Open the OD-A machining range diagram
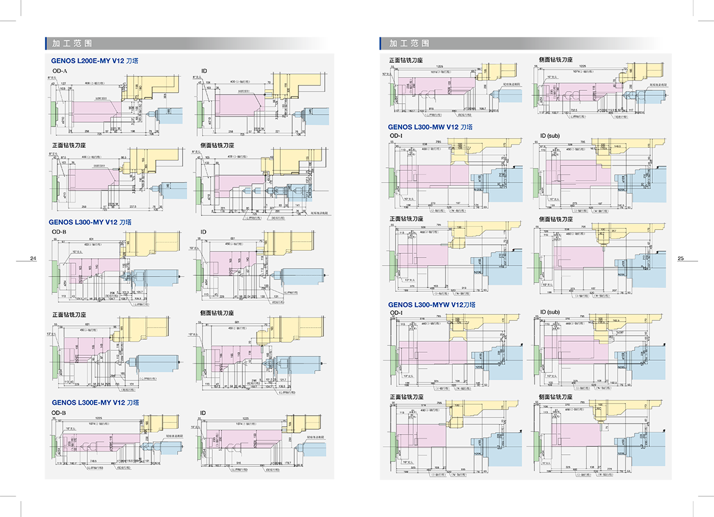Screen dimensions: 714x517 (116, 105)
